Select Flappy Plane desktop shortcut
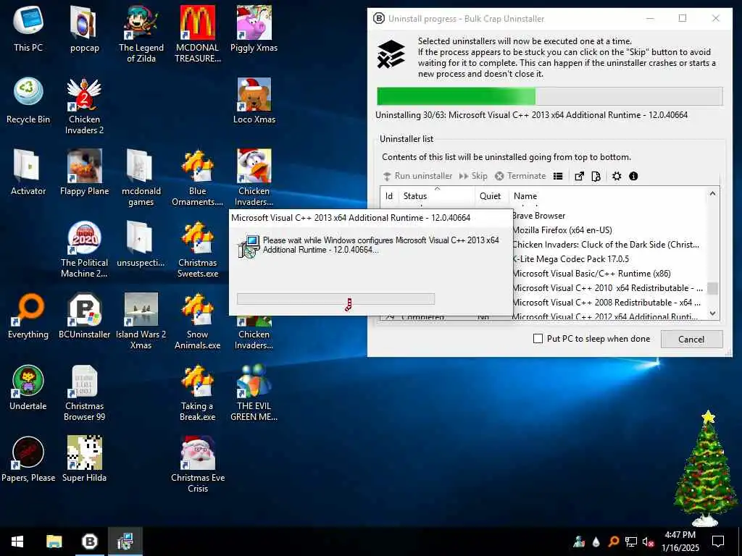 pyautogui.click(x=84, y=172)
